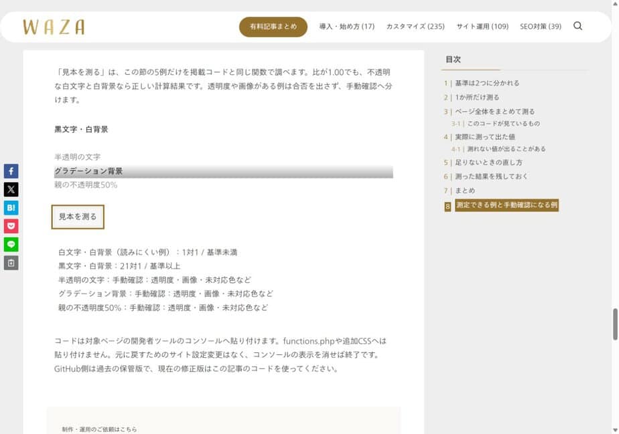Click result line 親の不透明度50%:手動確認

coord(163,308)
